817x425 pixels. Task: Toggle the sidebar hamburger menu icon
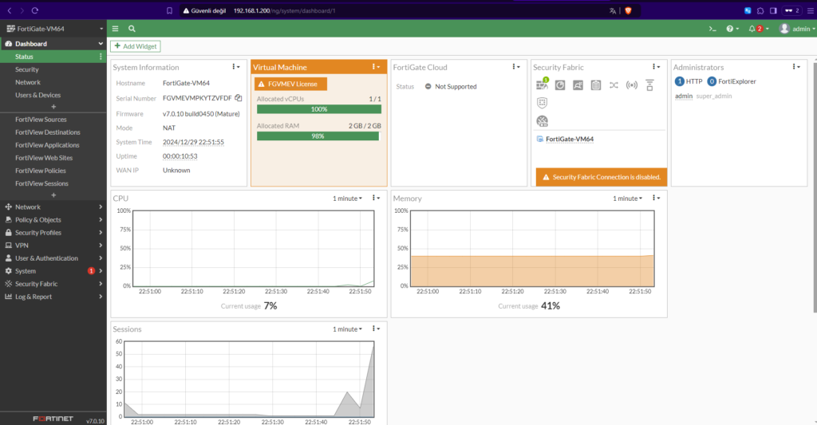pos(115,29)
